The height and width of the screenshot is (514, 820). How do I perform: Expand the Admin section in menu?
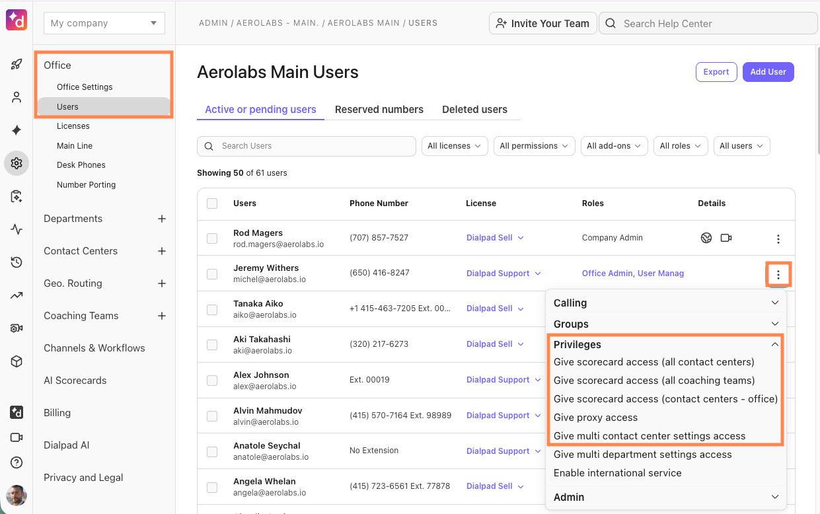tap(666, 497)
